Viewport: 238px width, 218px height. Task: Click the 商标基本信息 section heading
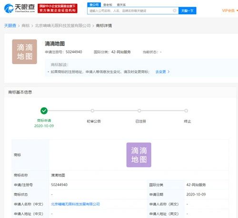tap(20, 92)
